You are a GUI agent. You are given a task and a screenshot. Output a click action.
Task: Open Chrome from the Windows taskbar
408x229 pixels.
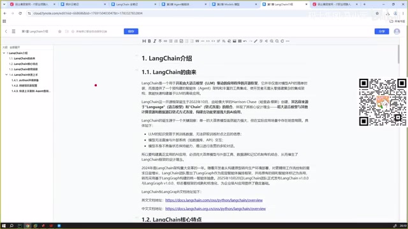[27, 226]
